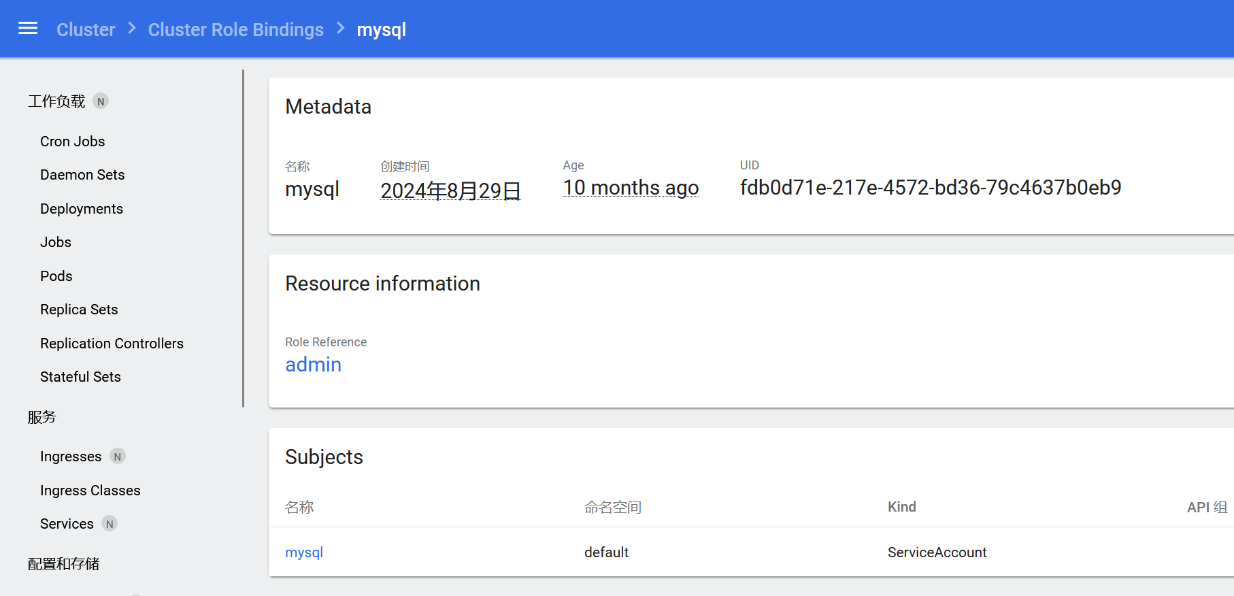The width and height of the screenshot is (1234, 596).
Task: Go to the Cluster breadcrumb
Action: click(86, 30)
